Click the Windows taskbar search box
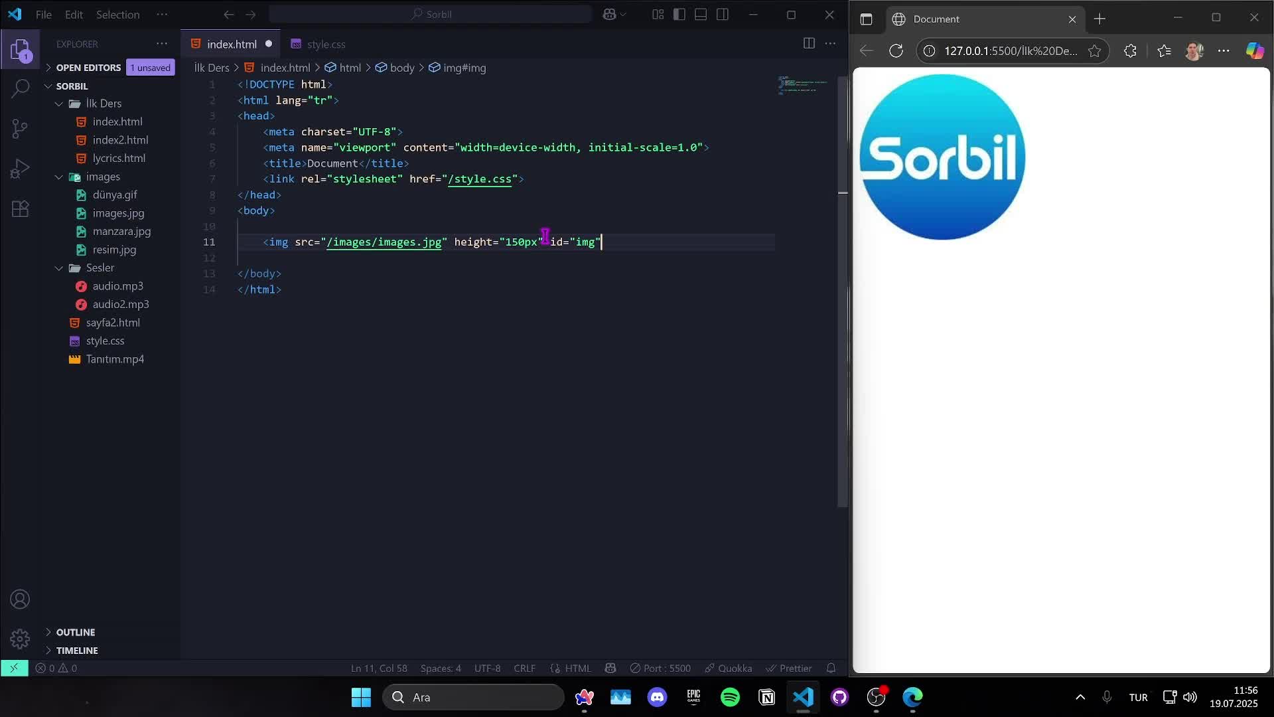Image resolution: width=1274 pixels, height=717 pixels. 473,697
